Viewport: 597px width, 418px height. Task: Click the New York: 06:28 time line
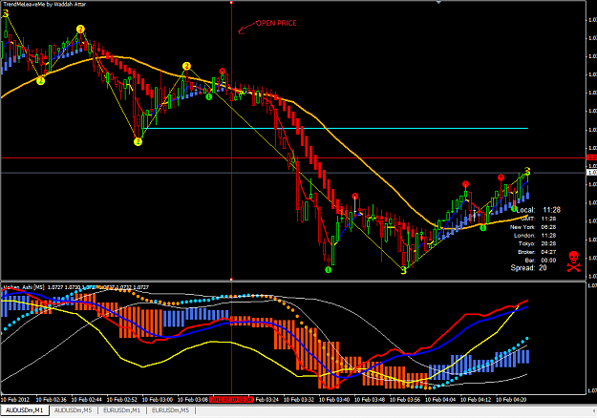[533, 227]
